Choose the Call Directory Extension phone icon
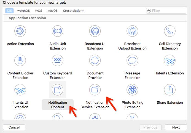Viewport: 191px width, 133px height. click(x=170, y=31)
